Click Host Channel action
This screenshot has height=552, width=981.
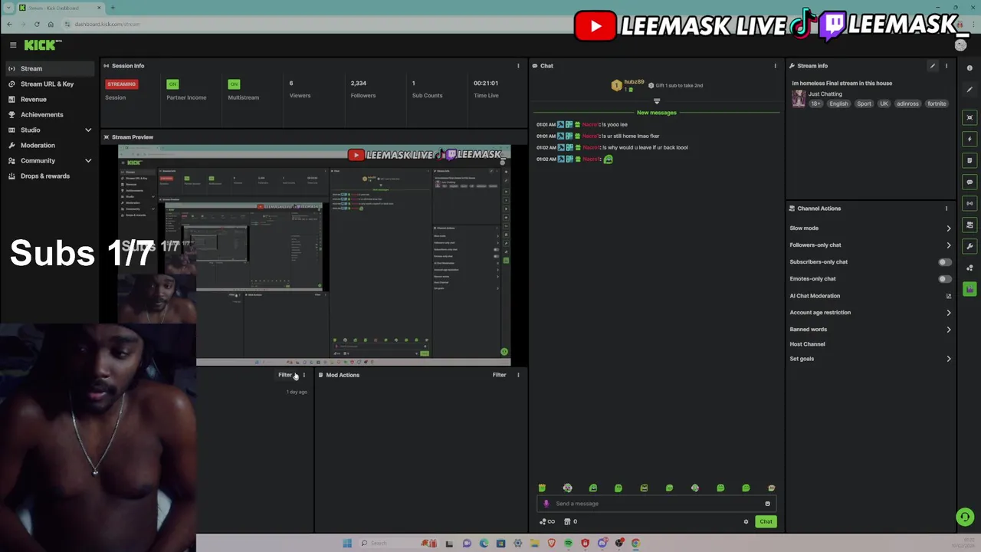(807, 344)
